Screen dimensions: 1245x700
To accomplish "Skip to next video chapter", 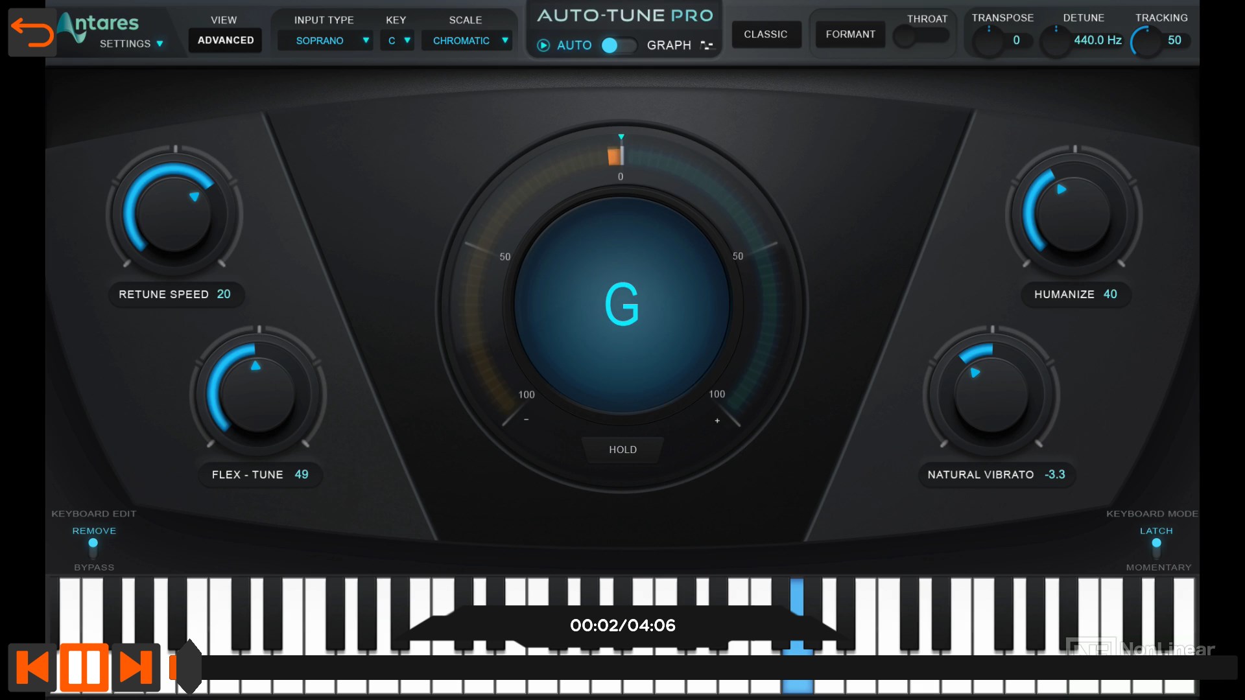I will pyautogui.click(x=136, y=667).
